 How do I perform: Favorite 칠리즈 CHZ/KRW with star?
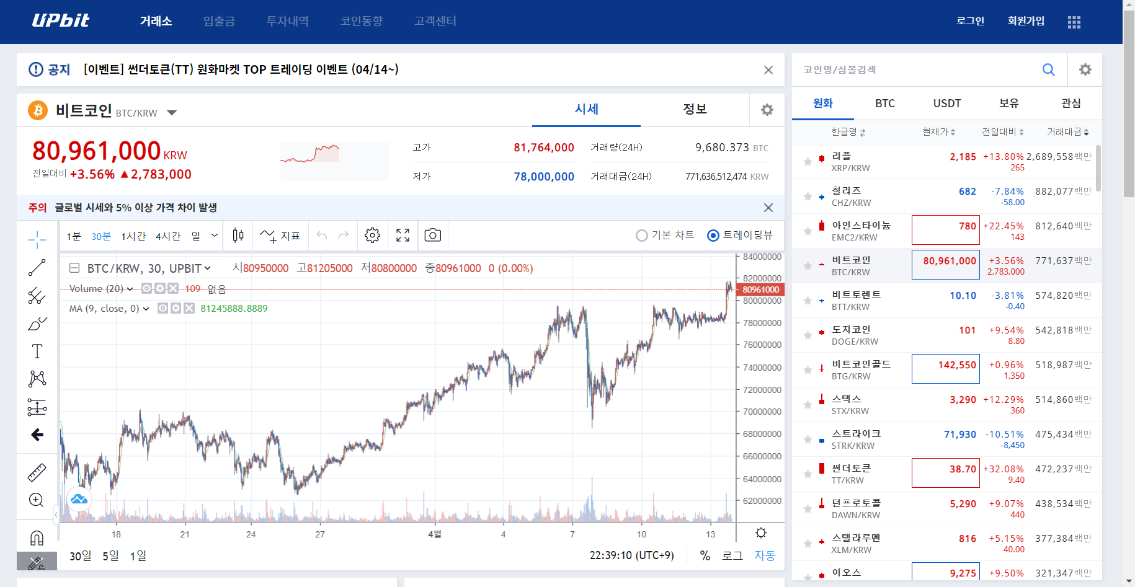coord(808,196)
